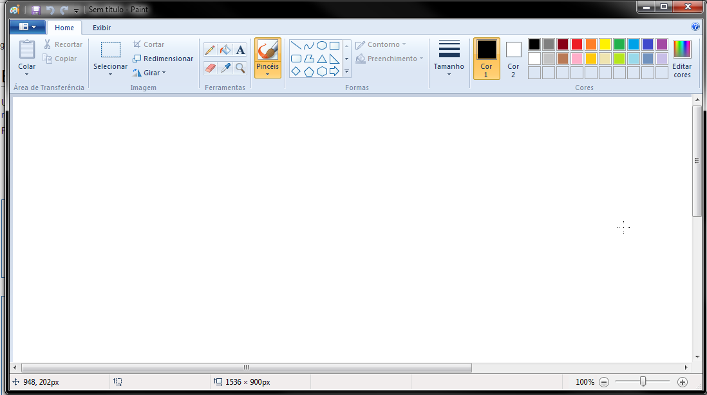Image resolution: width=707 pixels, height=395 pixels.
Task: Click the 100% zoom level text
Action: (585, 382)
